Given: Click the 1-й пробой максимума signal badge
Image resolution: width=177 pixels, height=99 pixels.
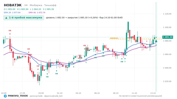Looking at the screenshot, I should [x=24, y=18].
